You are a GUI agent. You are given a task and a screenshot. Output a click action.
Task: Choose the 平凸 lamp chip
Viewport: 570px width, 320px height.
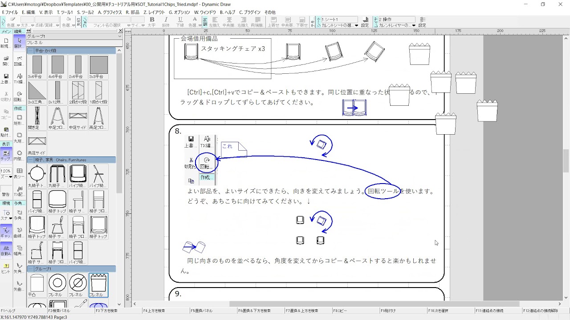[x=37, y=285]
